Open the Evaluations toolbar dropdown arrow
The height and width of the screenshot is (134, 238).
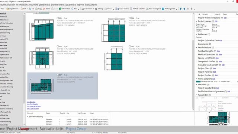point(93,9)
